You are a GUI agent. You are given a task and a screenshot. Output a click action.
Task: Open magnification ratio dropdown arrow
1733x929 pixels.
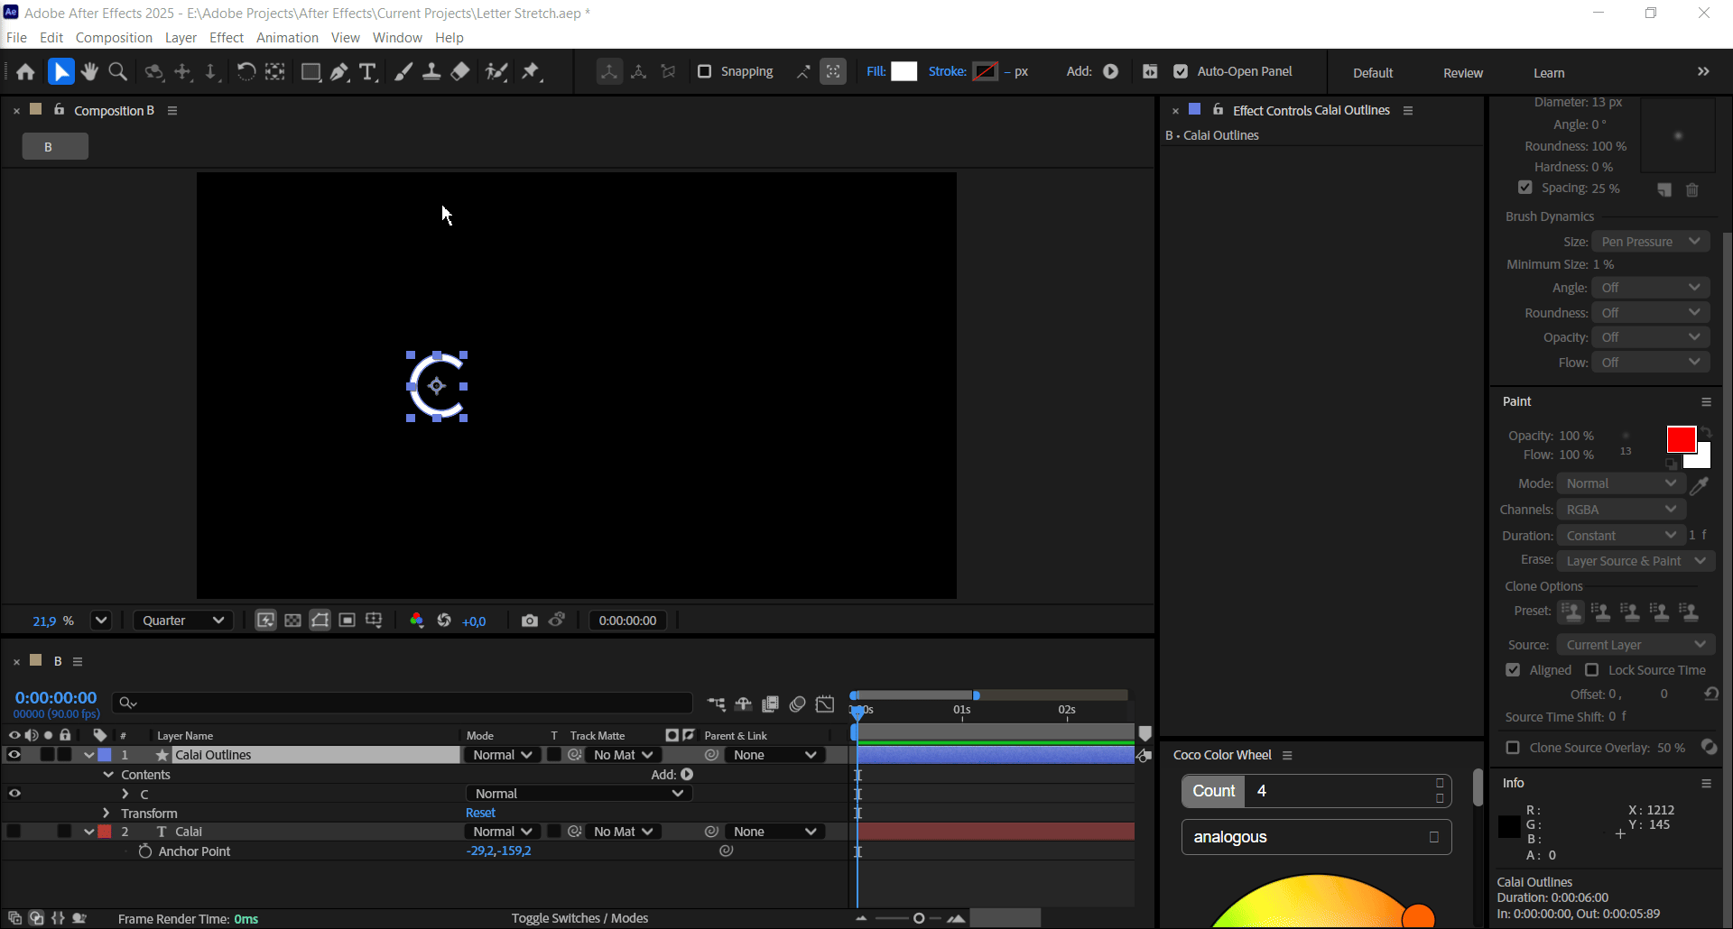point(101,621)
